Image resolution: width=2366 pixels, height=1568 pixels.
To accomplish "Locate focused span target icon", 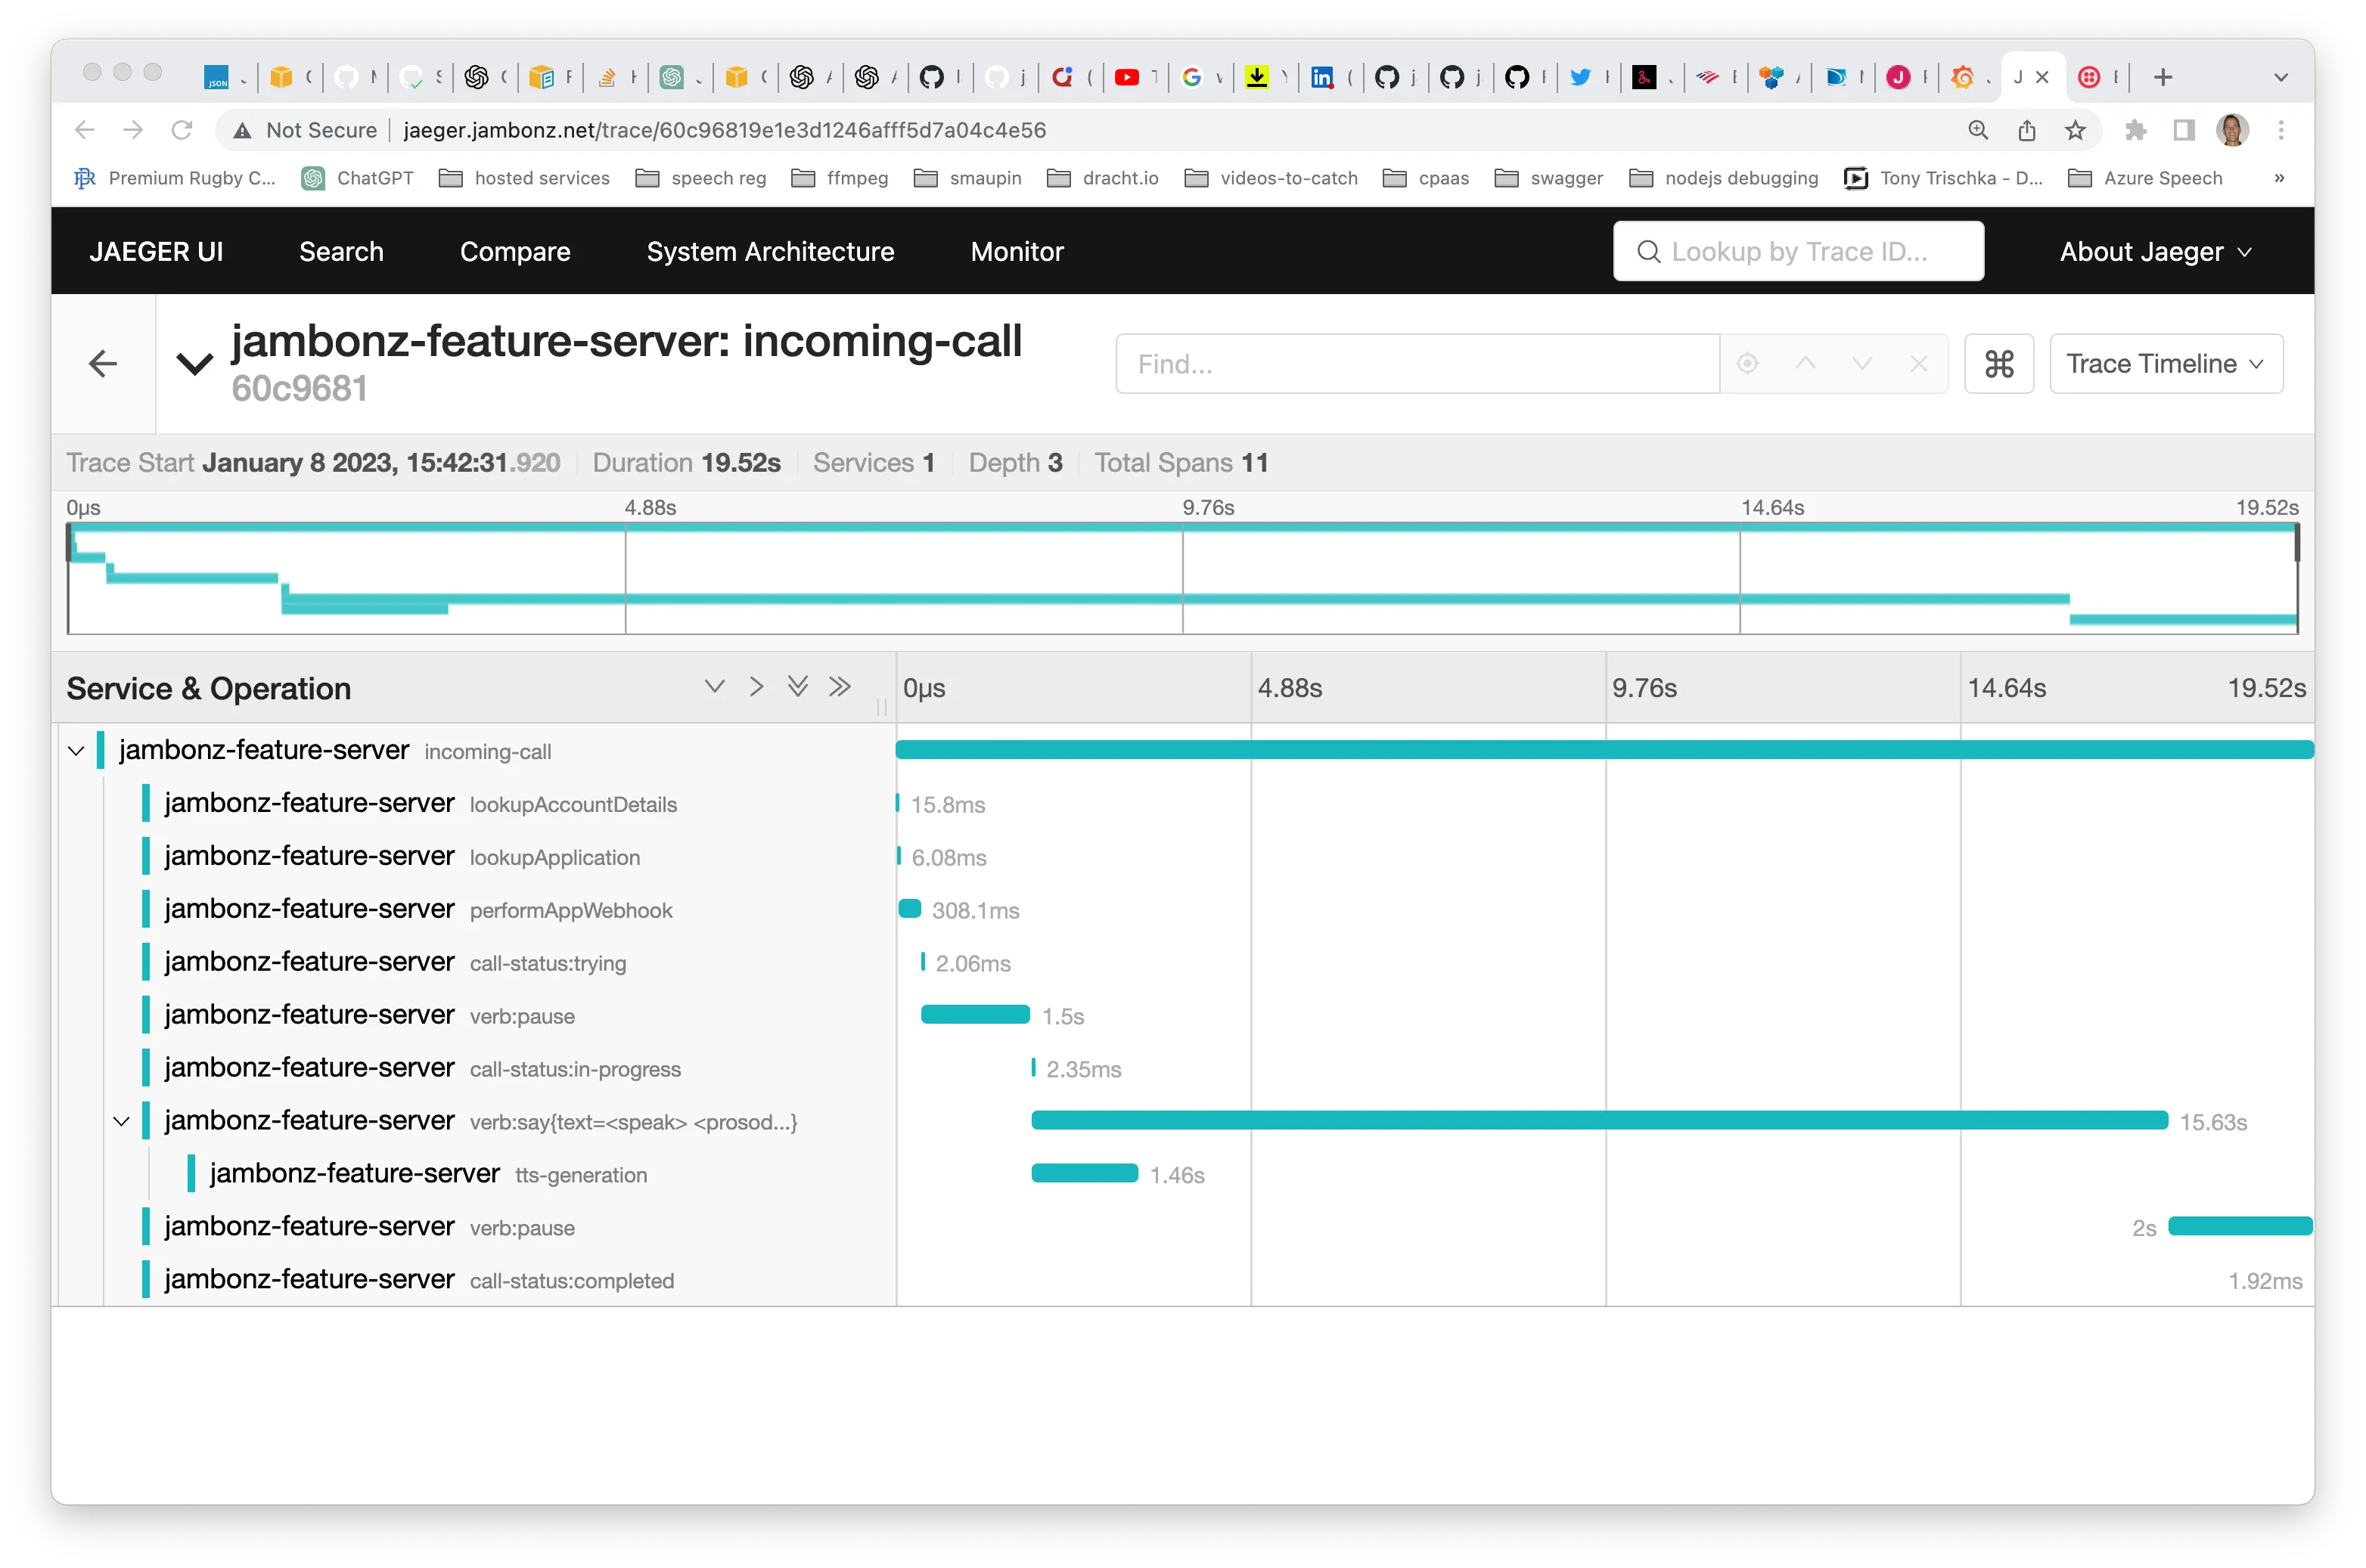I will [x=1747, y=363].
